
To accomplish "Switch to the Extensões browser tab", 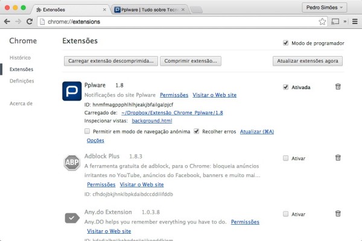I will point(71,10).
